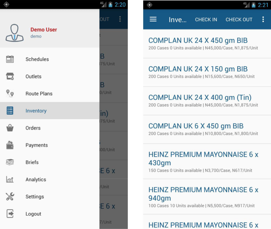Screen dimensions: 271x229
Task: Select HEINZ PREMIUM MAYONNAISE 6 x 430gm
Action: point(207,162)
